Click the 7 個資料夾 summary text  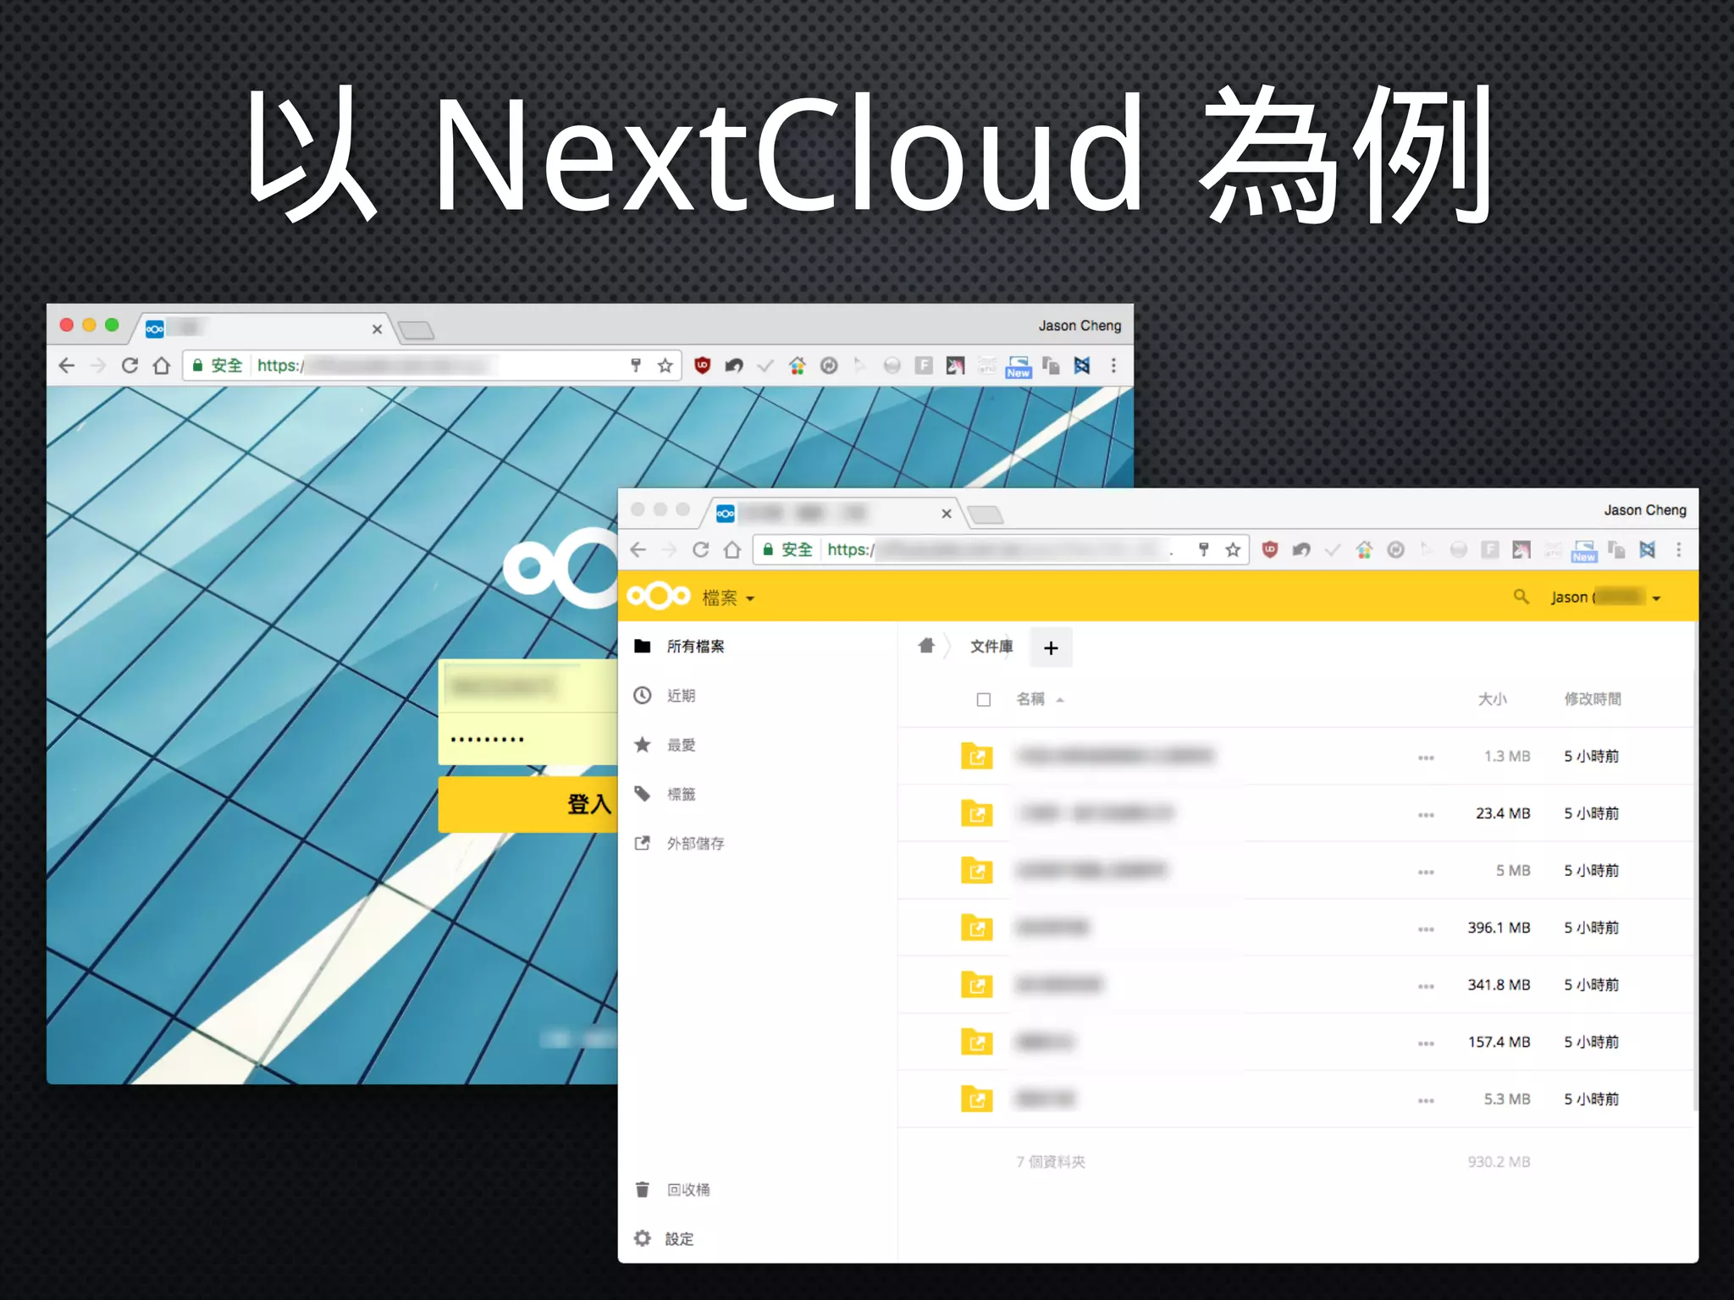pos(1051,1162)
